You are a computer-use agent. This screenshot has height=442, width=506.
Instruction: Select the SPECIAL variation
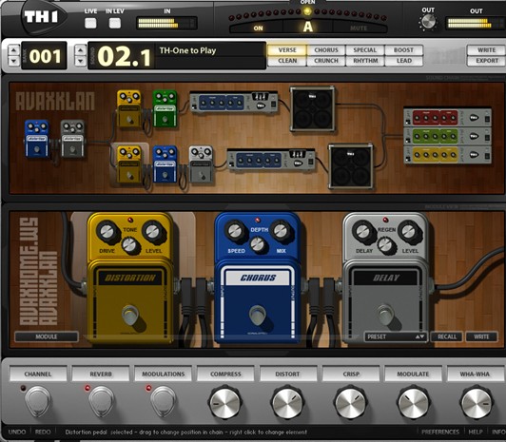365,50
